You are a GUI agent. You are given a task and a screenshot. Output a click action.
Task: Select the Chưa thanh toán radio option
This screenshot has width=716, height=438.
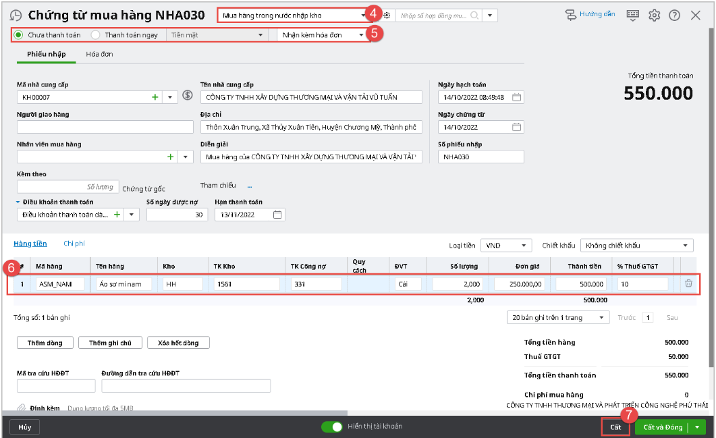(19, 34)
